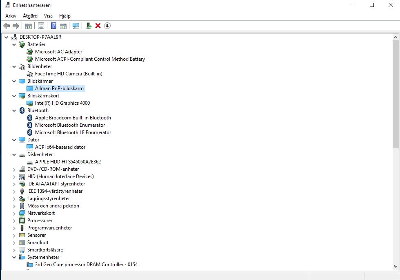
Task: Click the red X Uninstall device icon
Action: click(98, 26)
